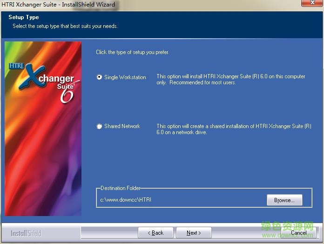This screenshot has height=244, width=324.
Task: Click the 'Setup Type' heading
Action: [24, 17]
